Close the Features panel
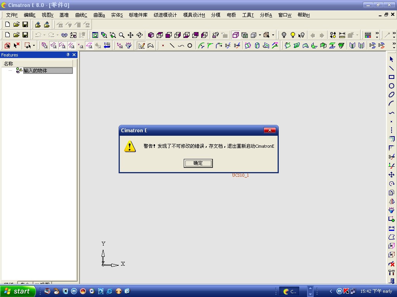This screenshot has width=397, height=297. click(x=74, y=55)
